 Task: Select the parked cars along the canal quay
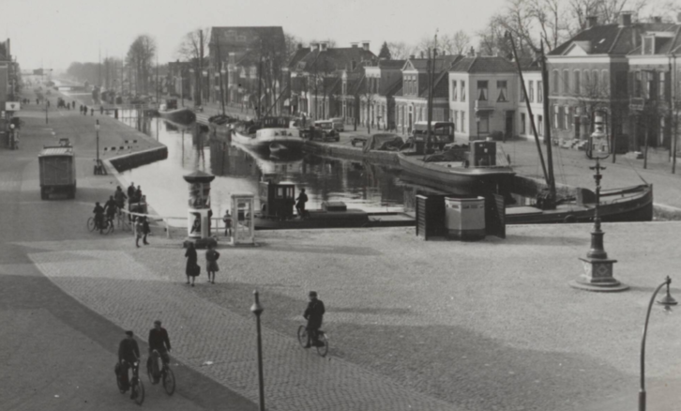click(x=324, y=129)
